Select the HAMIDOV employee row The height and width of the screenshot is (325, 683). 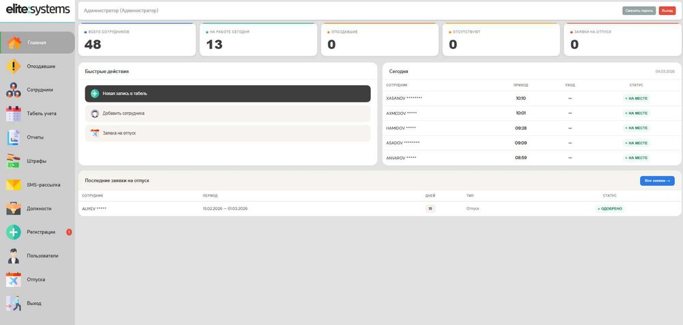(x=532, y=128)
